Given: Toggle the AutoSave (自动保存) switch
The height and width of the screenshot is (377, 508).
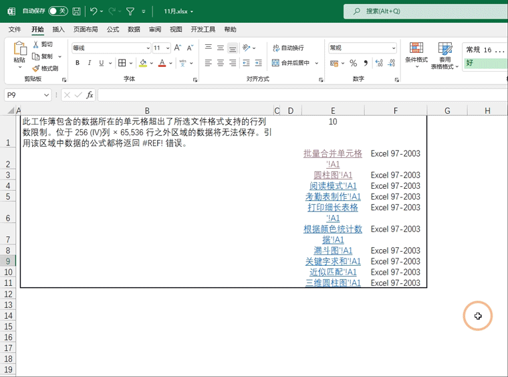Looking at the screenshot, I should [x=57, y=11].
